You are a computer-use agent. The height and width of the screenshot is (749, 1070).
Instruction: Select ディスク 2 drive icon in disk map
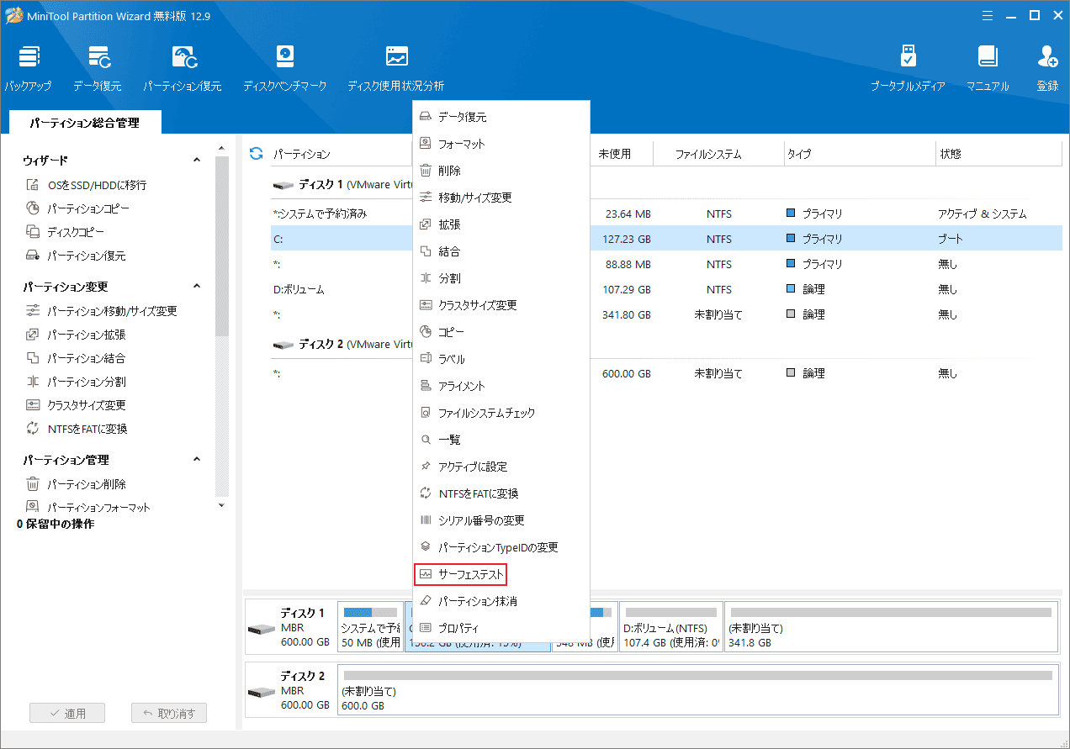[x=262, y=692]
